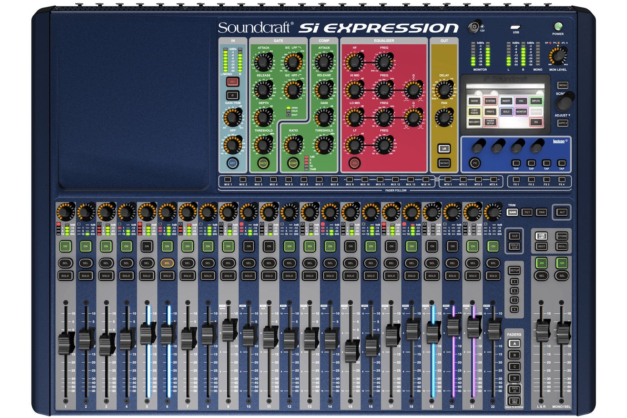This screenshot has width=627, height=418.
Task: Click the CUE LIST button
Action: (x=542, y=236)
